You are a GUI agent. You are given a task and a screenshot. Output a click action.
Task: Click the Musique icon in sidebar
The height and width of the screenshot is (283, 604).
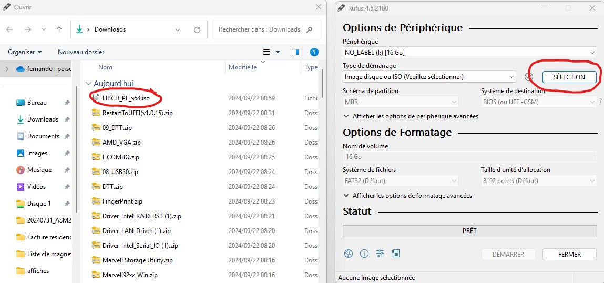21,170
